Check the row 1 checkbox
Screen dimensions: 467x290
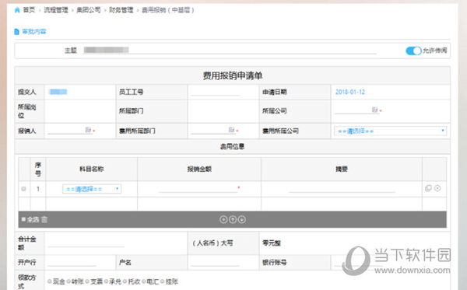click(x=23, y=189)
